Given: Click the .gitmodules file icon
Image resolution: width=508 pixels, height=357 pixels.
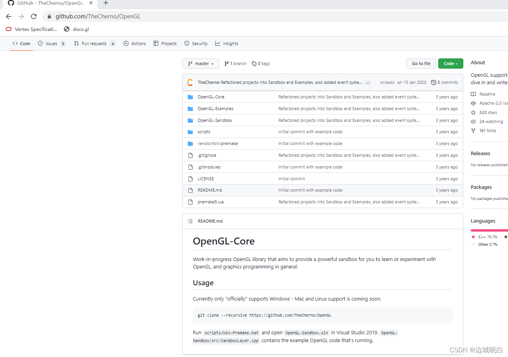Looking at the screenshot, I should [190, 167].
